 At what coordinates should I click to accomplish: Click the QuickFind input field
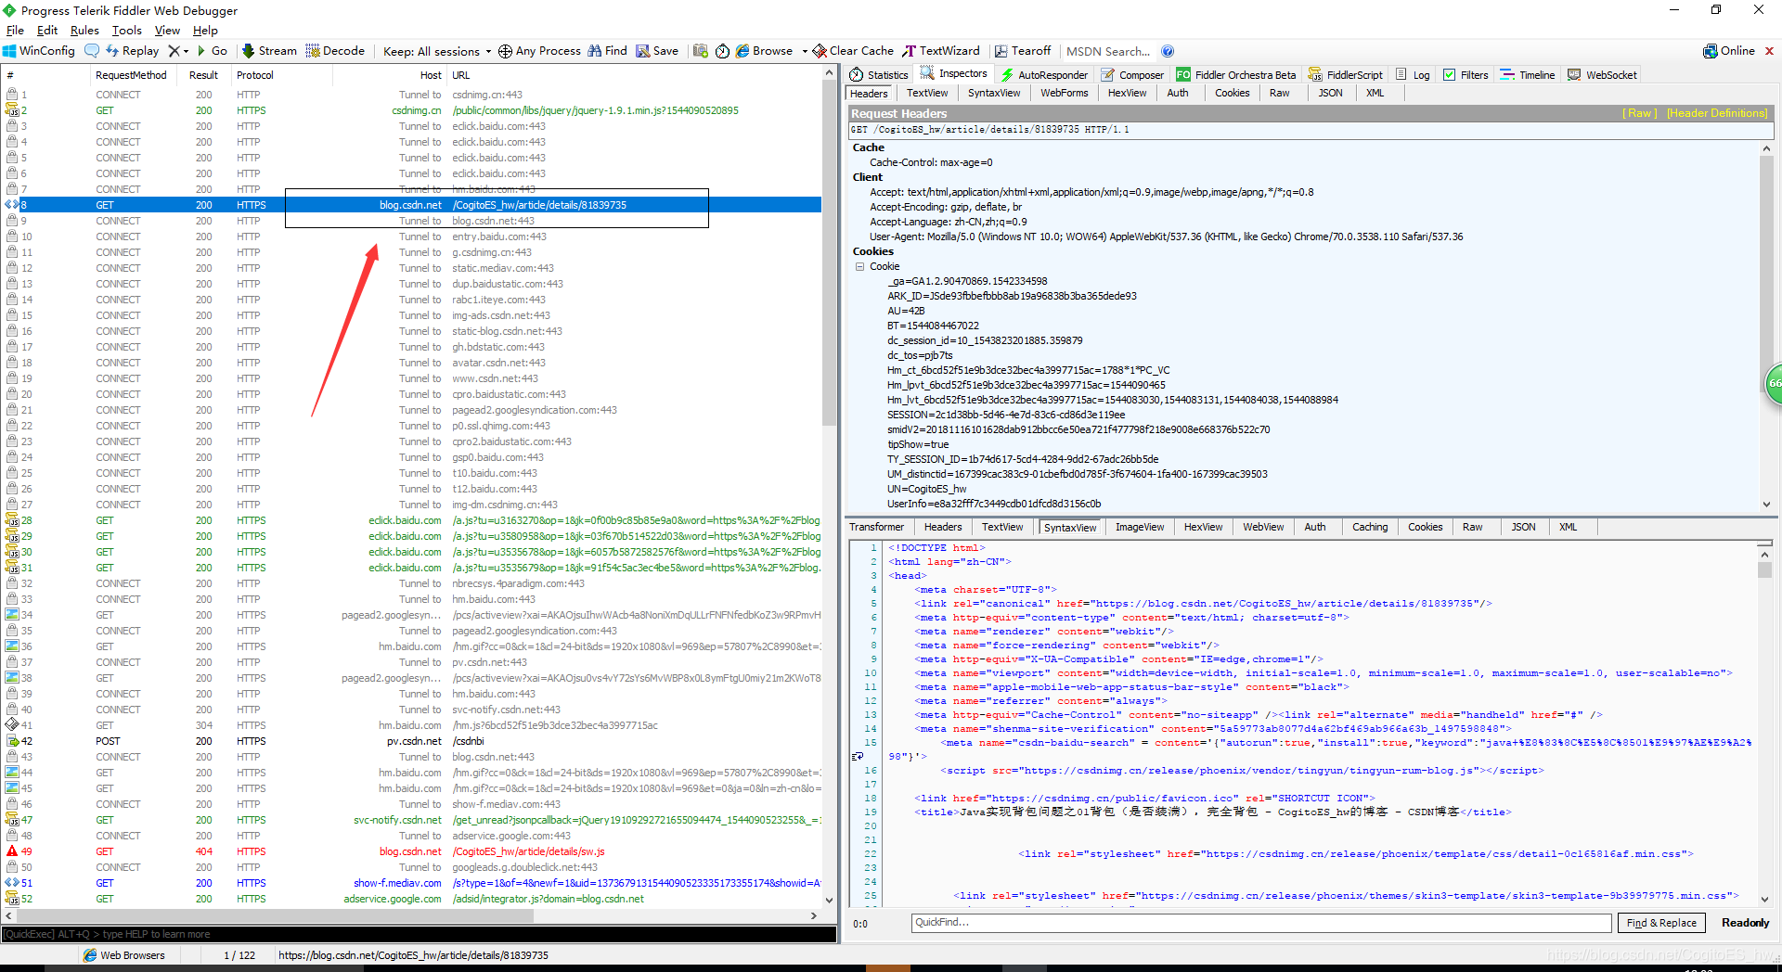click(x=1260, y=923)
